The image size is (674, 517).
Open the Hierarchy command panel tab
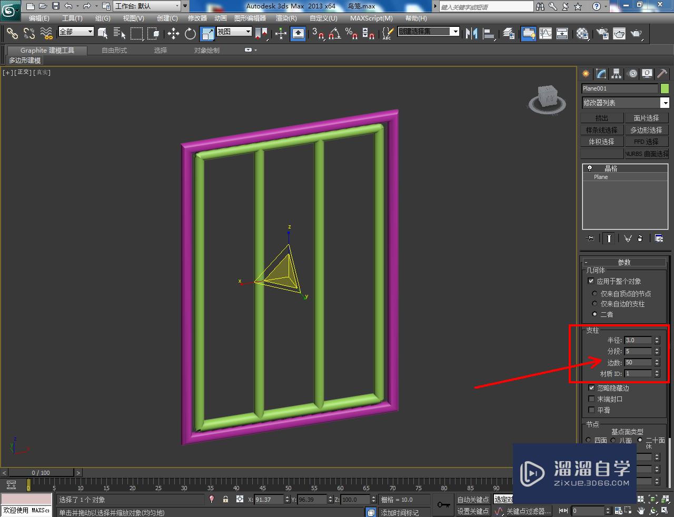(616, 74)
